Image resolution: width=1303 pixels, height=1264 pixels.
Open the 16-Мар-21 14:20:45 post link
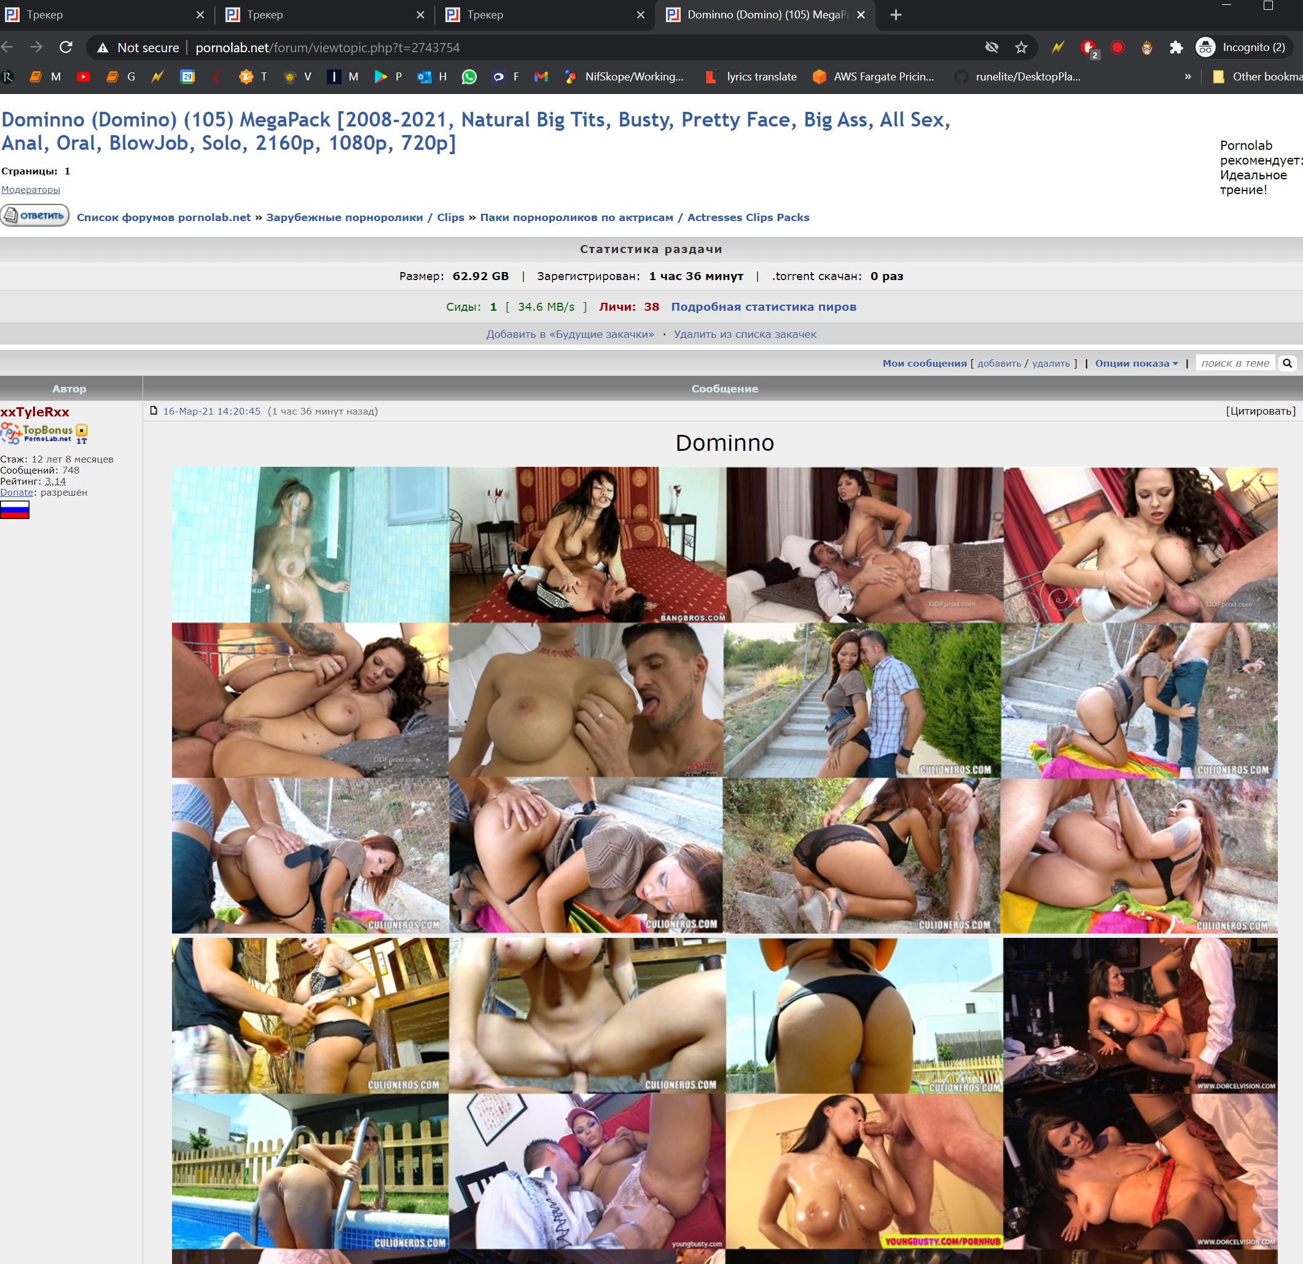211,412
